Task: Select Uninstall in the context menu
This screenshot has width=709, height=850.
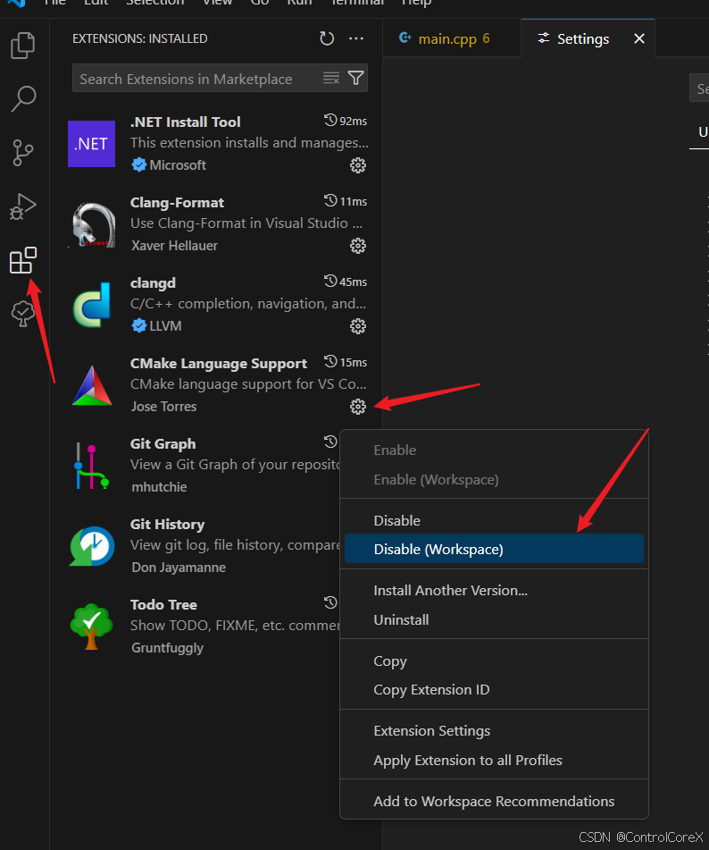Action: coord(494,620)
